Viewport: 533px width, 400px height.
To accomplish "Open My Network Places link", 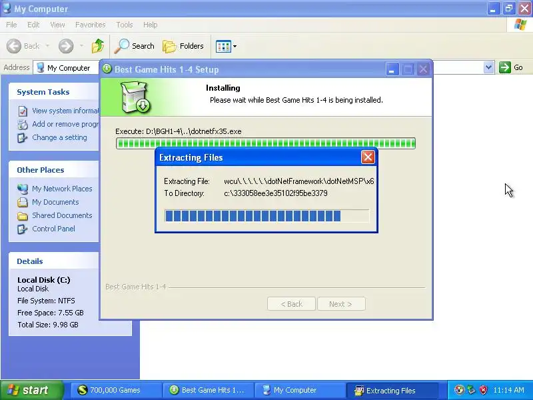I will click(x=62, y=189).
